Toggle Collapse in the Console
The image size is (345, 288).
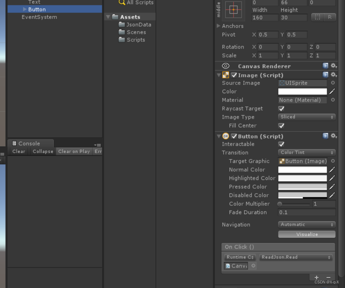[43, 151]
